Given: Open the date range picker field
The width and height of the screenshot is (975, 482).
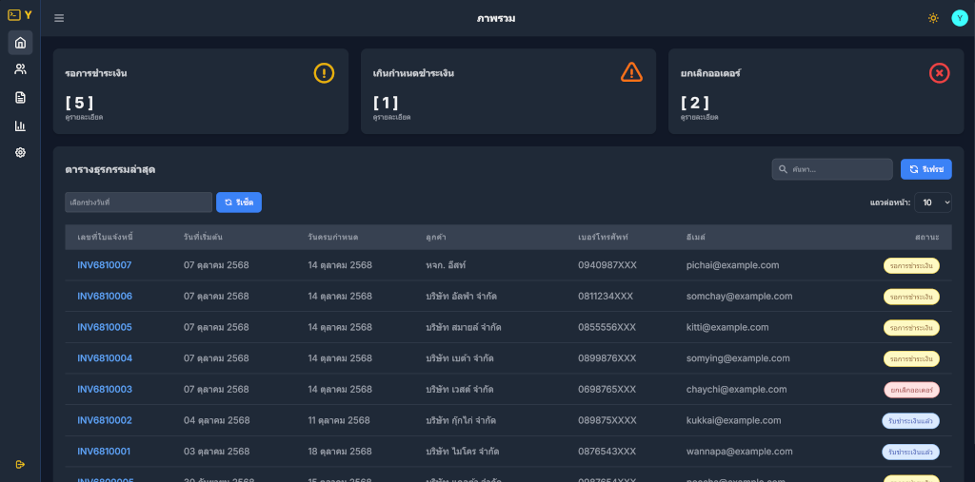Looking at the screenshot, I should click(138, 202).
